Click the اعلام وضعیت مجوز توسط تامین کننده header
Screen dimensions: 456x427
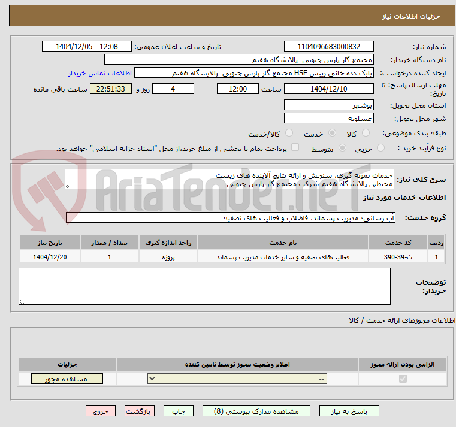[237, 364]
